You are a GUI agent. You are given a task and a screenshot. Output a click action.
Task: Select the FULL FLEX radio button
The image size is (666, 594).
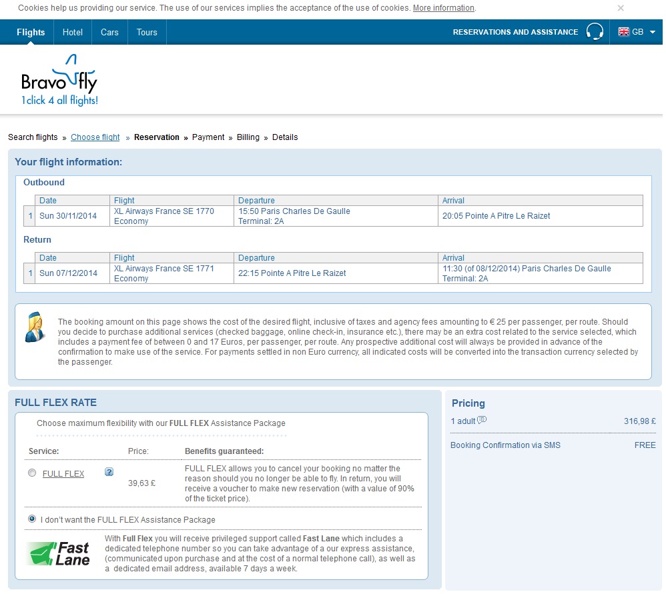coord(32,473)
